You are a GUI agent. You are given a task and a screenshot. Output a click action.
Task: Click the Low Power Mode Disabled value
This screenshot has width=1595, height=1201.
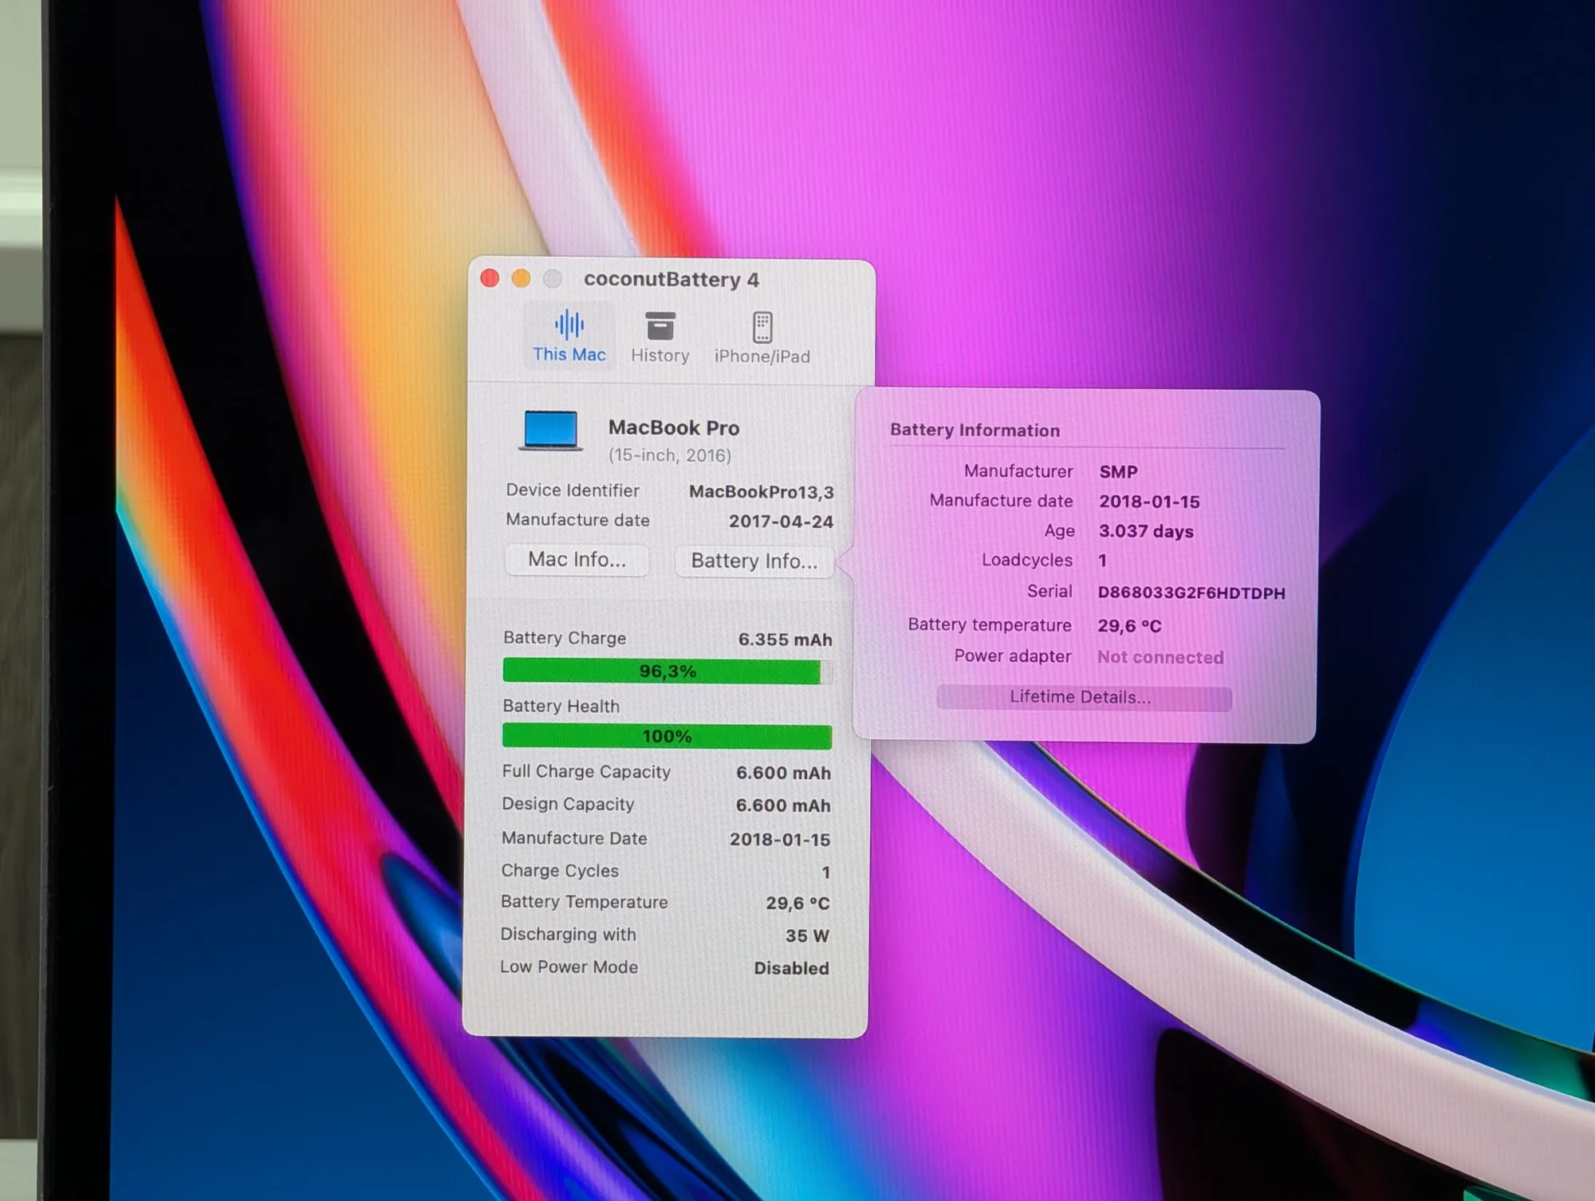click(x=792, y=968)
